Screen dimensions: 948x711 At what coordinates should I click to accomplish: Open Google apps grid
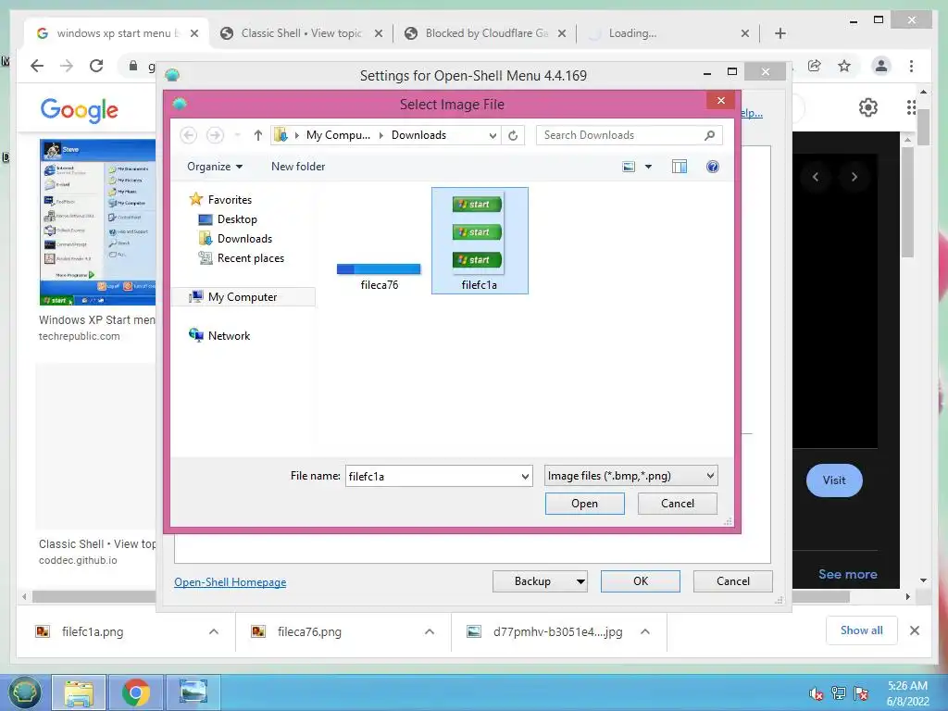(x=911, y=107)
